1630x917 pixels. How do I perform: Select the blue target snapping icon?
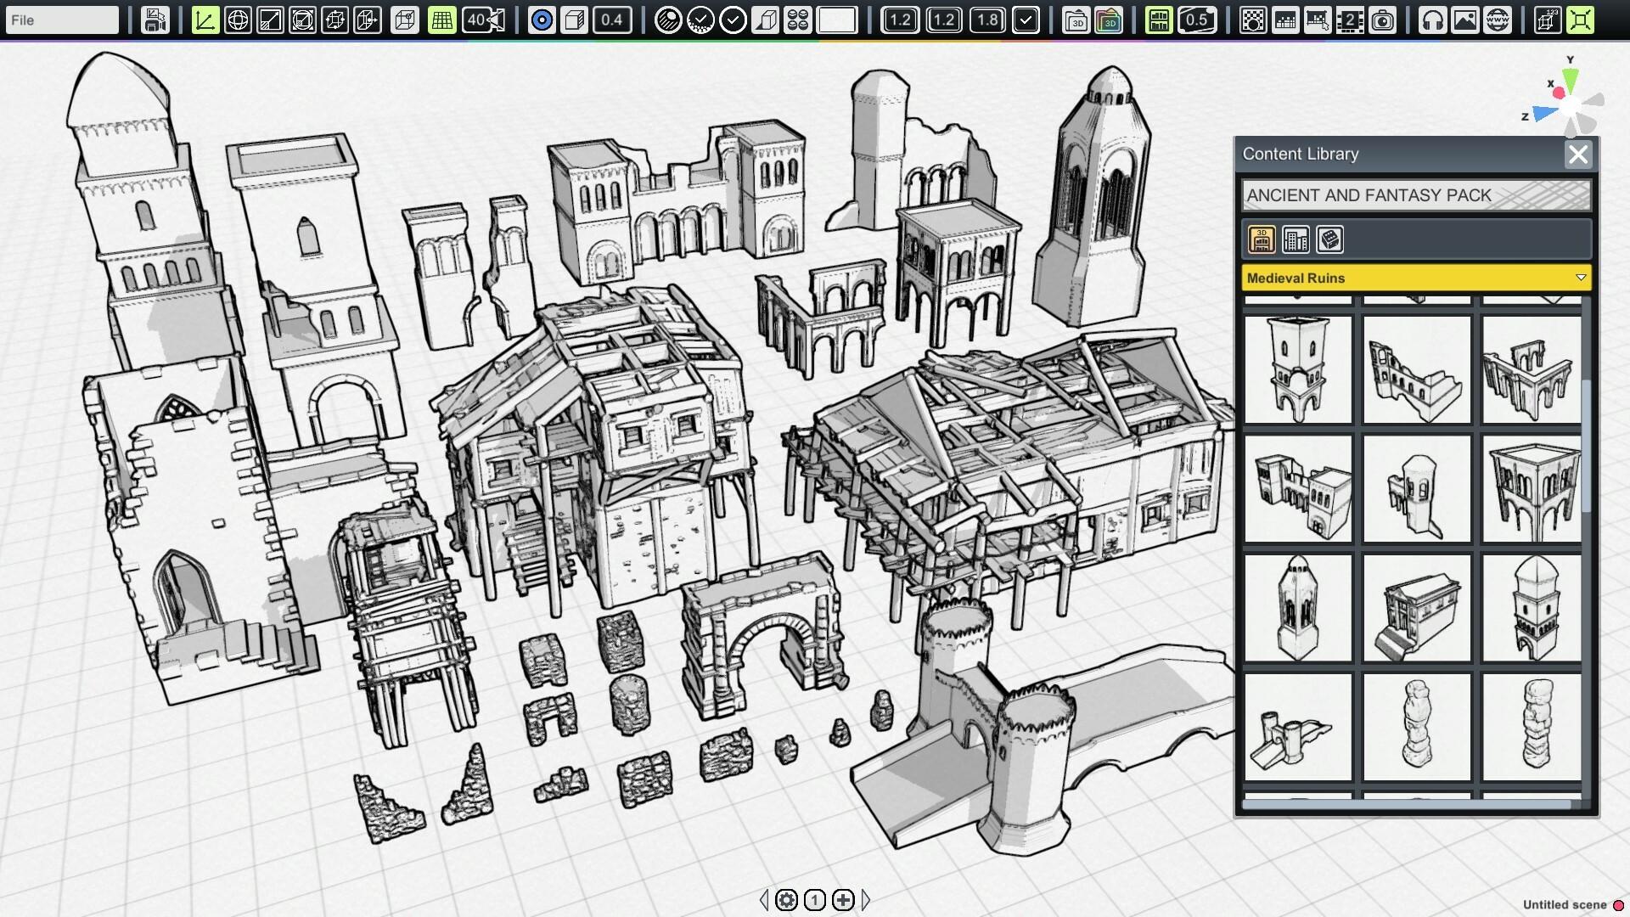(544, 19)
